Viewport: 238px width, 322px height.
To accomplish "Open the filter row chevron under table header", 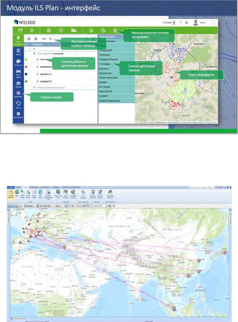I will pyautogui.click(x=30, y=49).
